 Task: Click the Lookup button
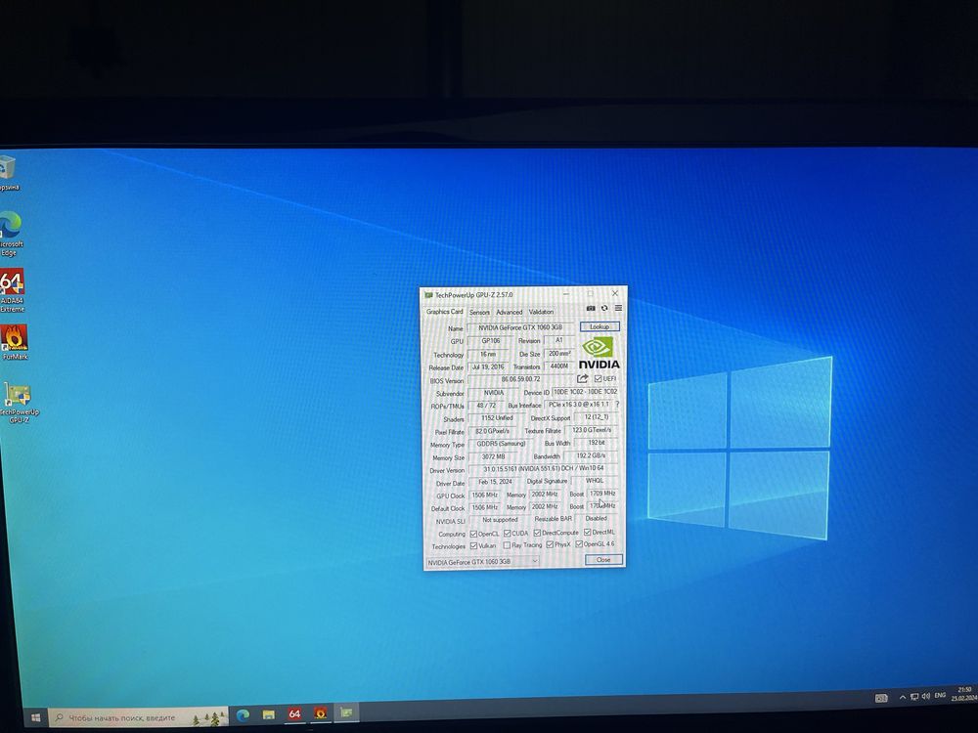click(600, 326)
